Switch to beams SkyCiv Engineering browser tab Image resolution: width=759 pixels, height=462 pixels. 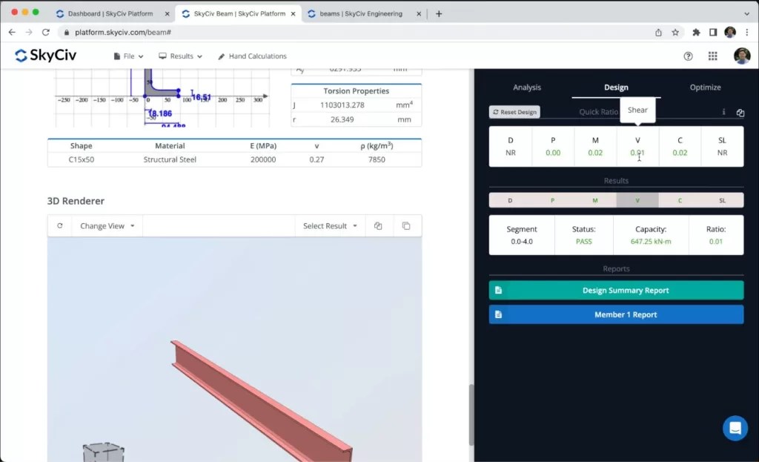(x=360, y=13)
